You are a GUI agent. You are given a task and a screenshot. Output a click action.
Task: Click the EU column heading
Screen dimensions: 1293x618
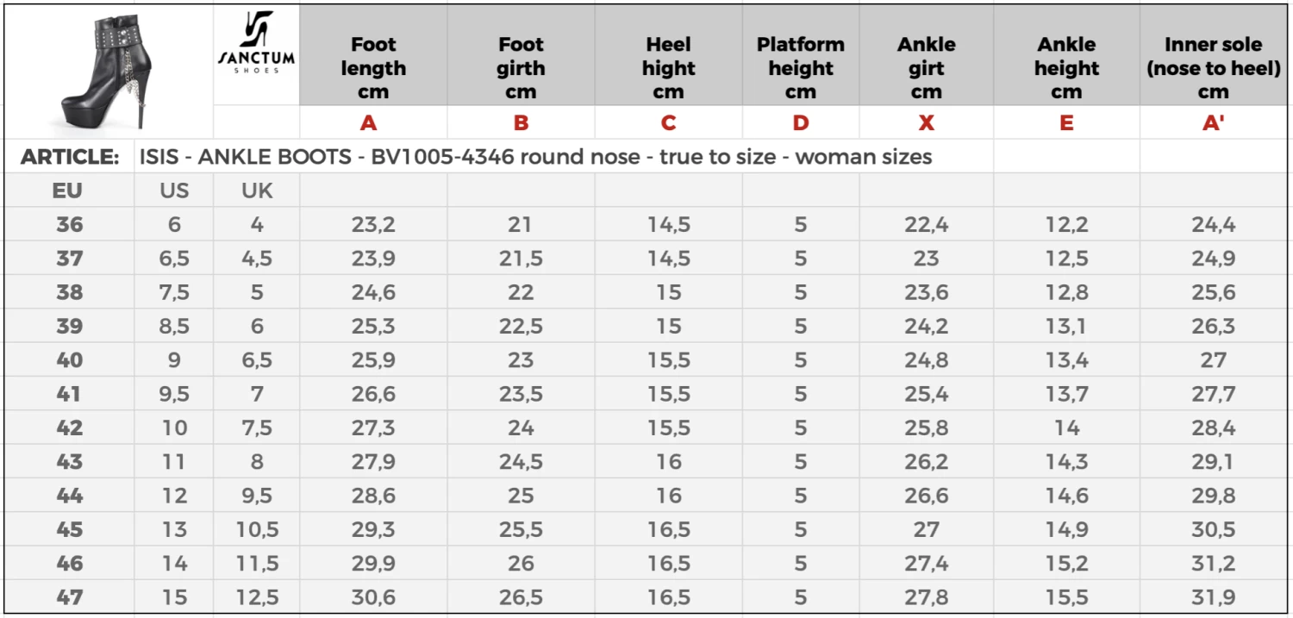(x=67, y=190)
